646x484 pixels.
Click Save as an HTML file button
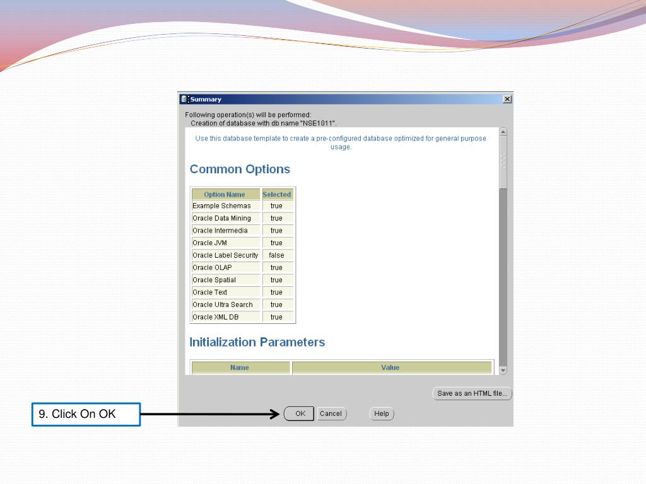click(x=472, y=393)
